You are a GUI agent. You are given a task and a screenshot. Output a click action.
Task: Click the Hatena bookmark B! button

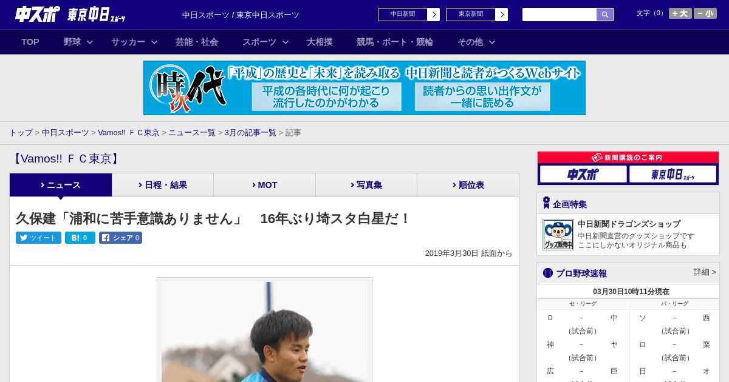pyautogui.click(x=80, y=238)
